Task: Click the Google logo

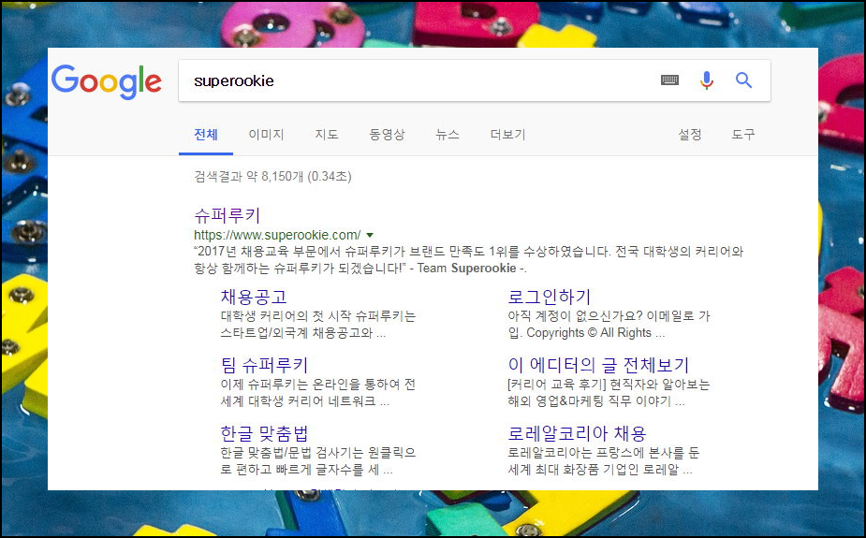Action: pyautogui.click(x=107, y=81)
